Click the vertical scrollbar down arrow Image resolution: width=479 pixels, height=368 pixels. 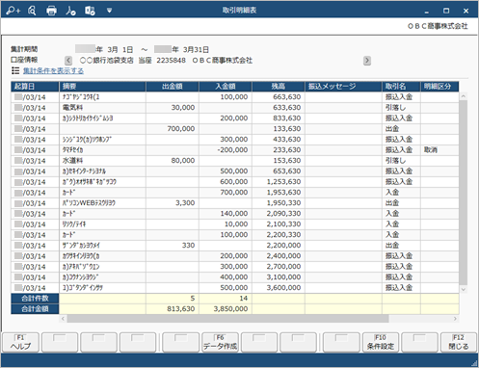tap(464, 289)
